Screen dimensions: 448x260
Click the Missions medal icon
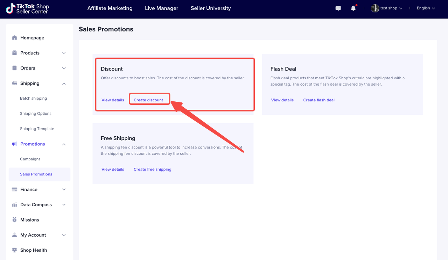coord(14,220)
